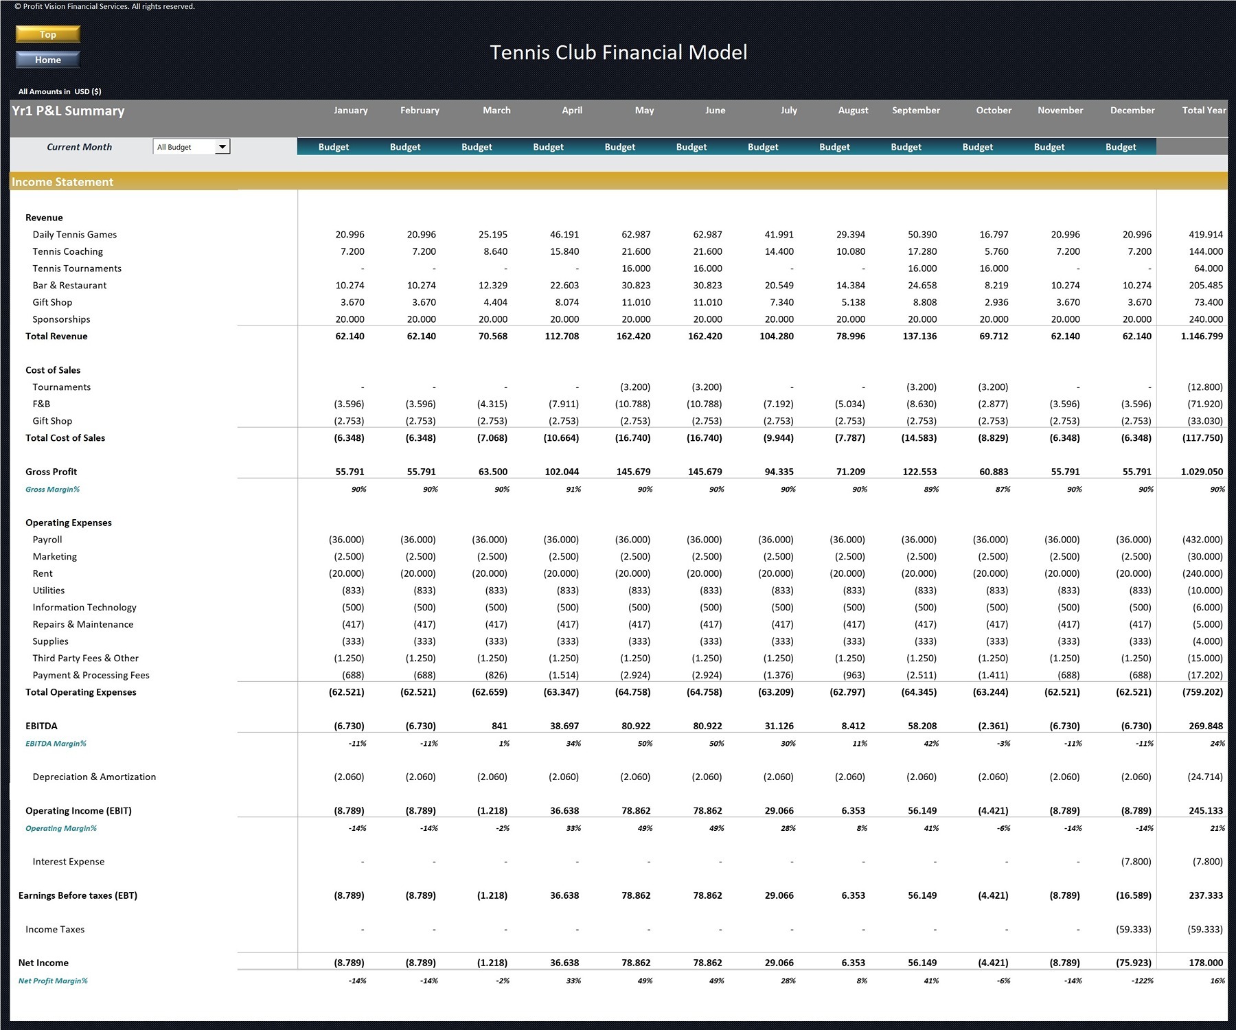Click the February column header
The height and width of the screenshot is (1030, 1236).
(x=420, y=110)
